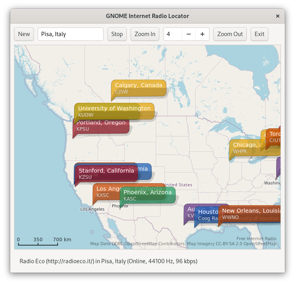This screenshot has height=284, width=295.
Task: Select the Toronto CIUT marker
Action: click(x=274, y=138)
